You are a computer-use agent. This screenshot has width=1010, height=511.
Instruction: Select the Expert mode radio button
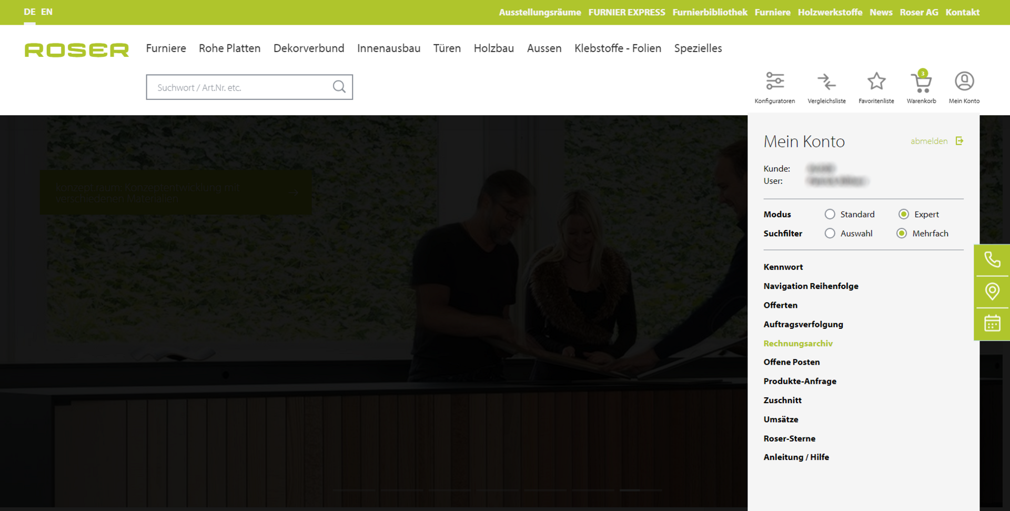tap(903, 214)
